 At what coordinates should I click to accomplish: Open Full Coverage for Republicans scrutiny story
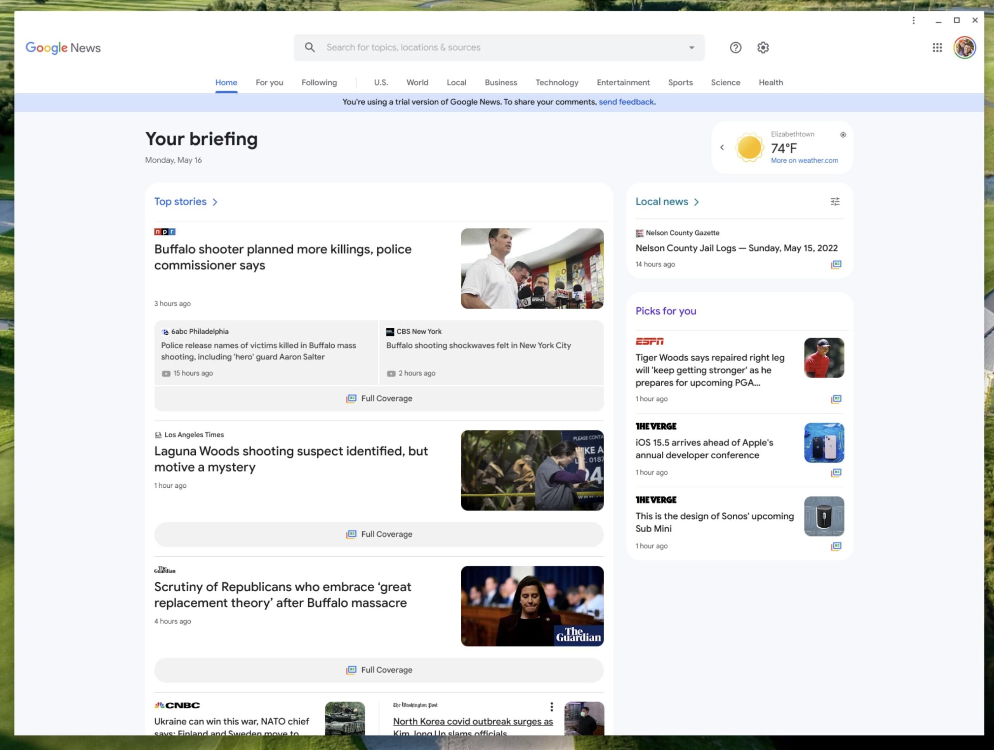(379, 670)
